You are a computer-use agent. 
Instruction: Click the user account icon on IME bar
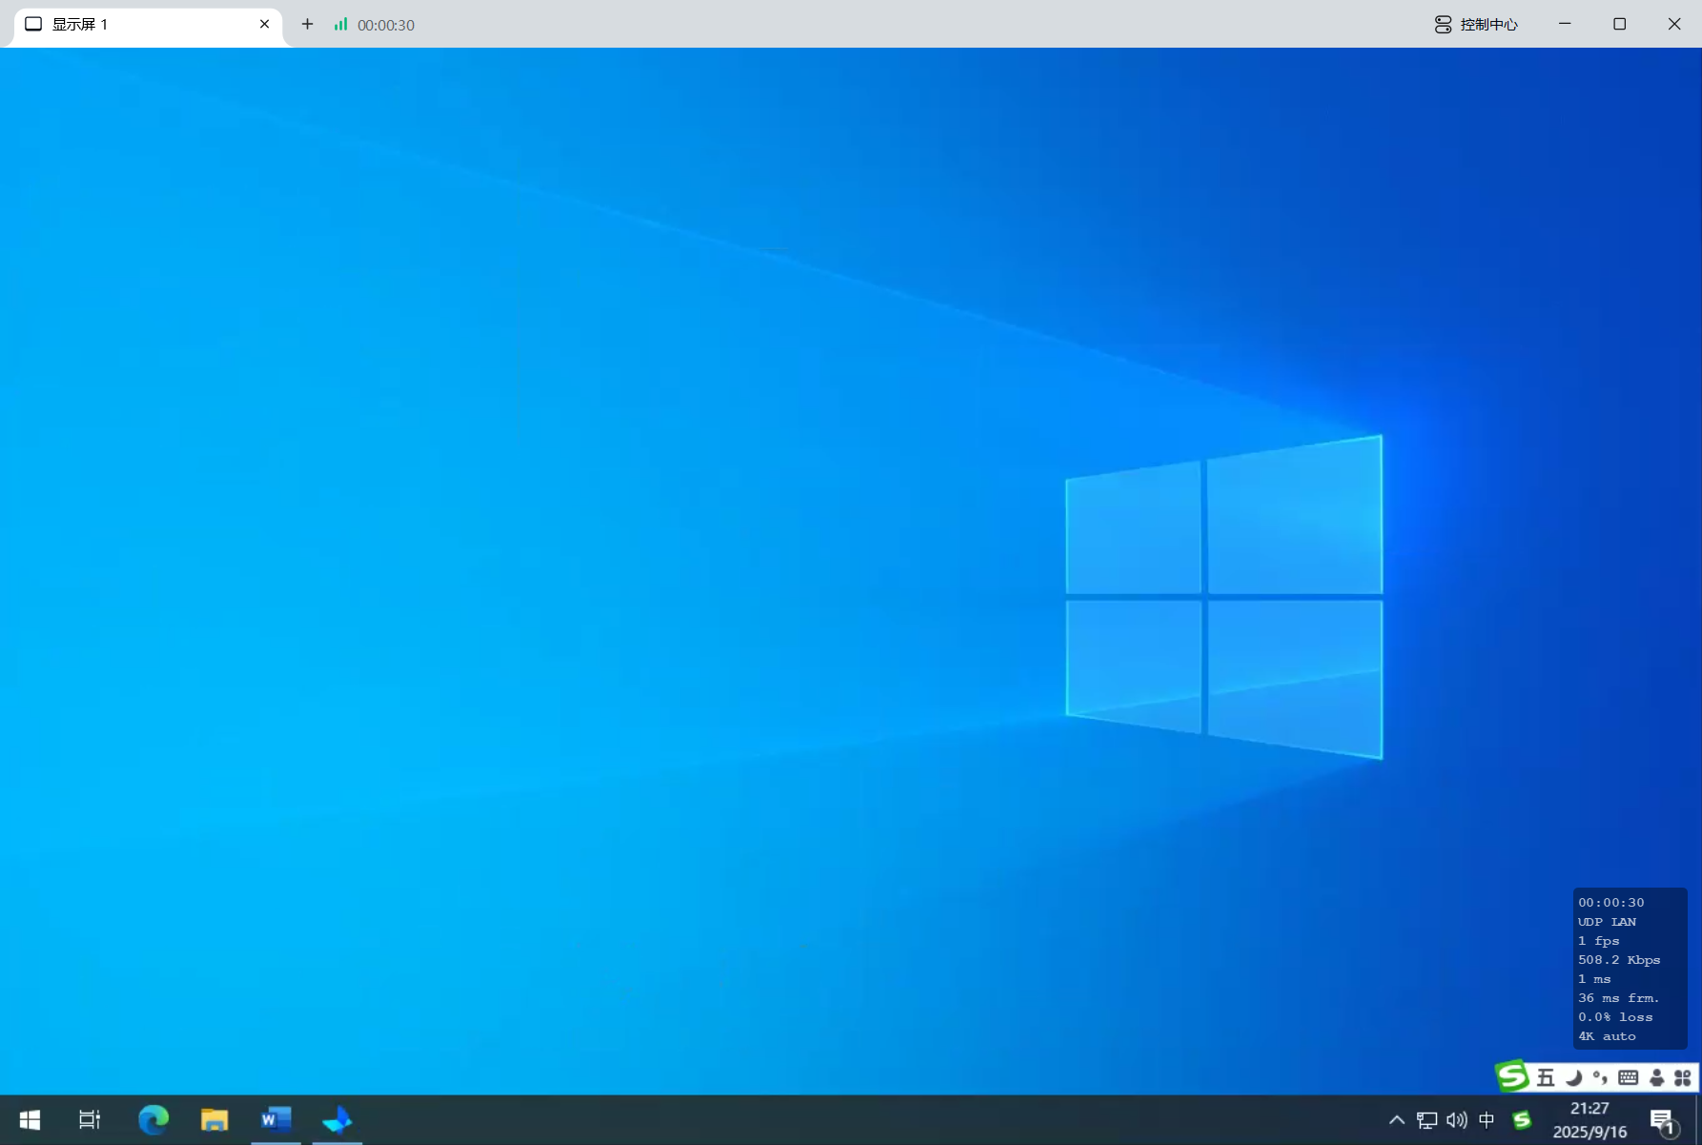point(1656,1078)
